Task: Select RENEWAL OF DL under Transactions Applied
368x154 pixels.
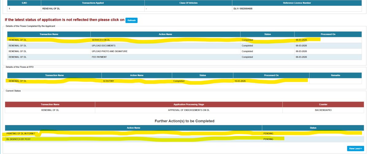Action: [x=51, y=9]
